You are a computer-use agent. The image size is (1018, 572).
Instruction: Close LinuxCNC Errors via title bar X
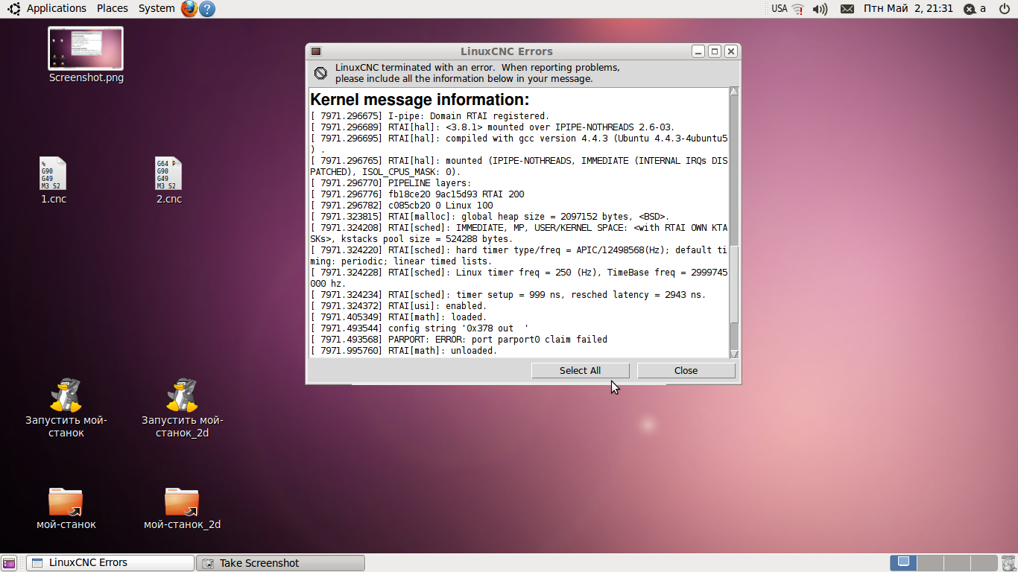(731, 51)
